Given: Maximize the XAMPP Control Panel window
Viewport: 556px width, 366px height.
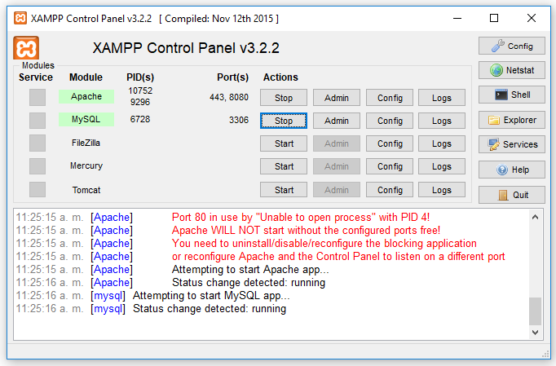Looking at the screenshot, I should 494,18.
